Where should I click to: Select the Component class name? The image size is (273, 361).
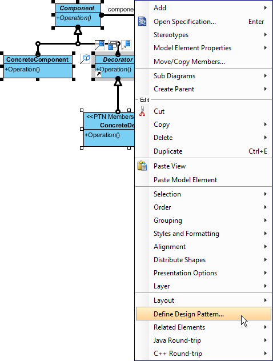77,8
